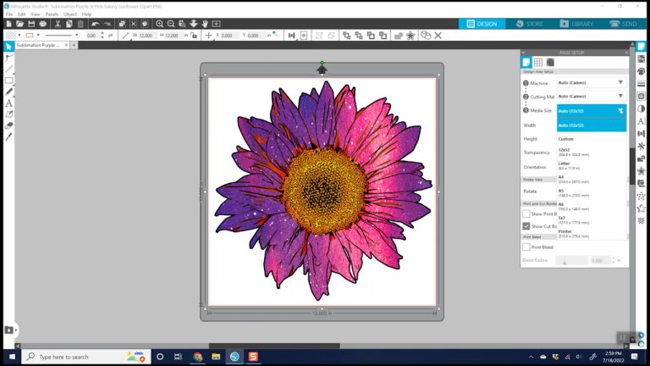This screenshot has width=650, height=366.
Task: Open the Machine dropdown
Action: coord(591,82)
